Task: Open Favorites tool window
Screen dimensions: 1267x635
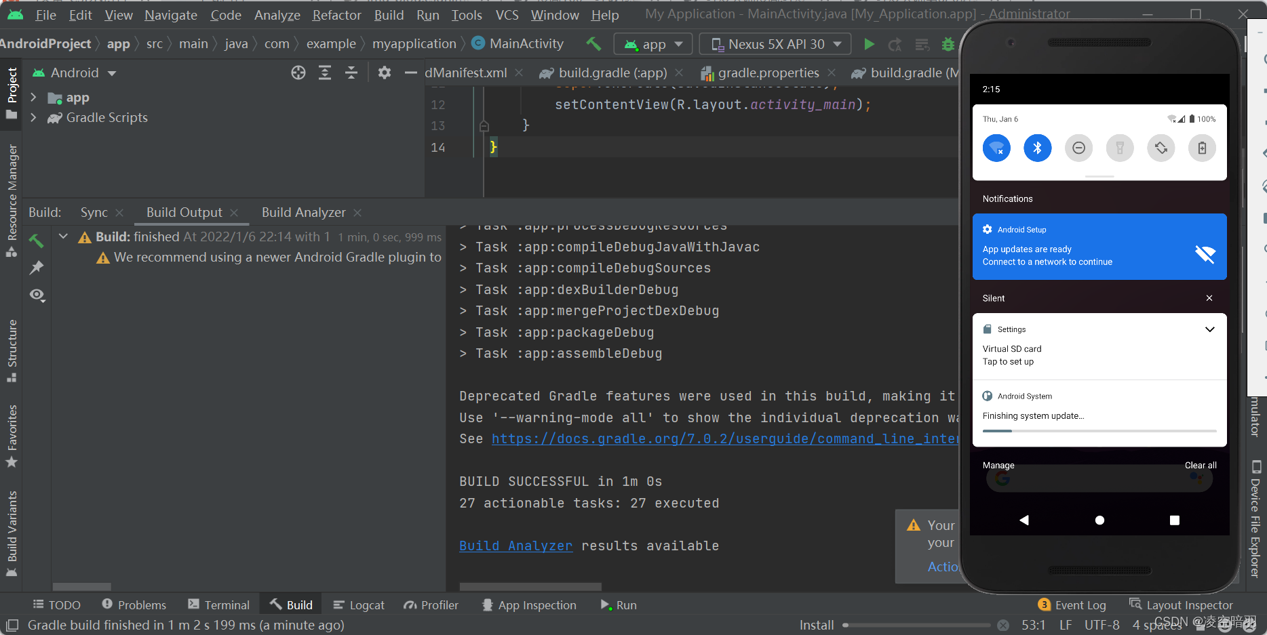Action: (x=12, y=436)
